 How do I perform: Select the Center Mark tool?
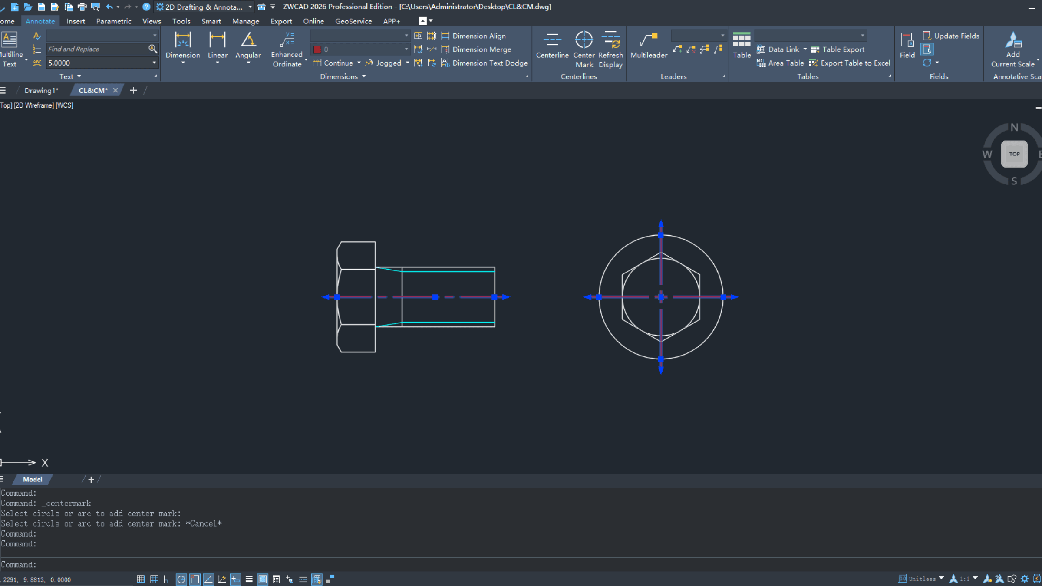point(584,40)
